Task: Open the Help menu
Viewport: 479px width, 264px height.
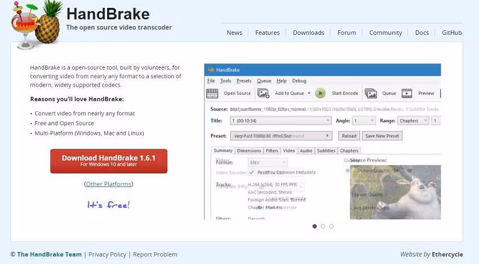Action: (282, 81)
